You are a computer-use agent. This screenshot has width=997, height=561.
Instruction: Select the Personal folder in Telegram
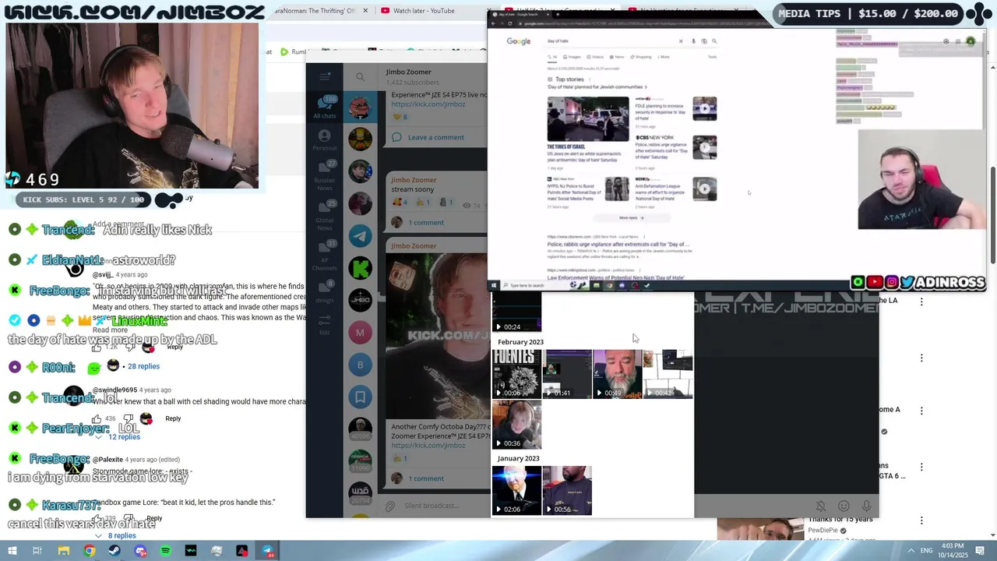click(x=325, y=140)
